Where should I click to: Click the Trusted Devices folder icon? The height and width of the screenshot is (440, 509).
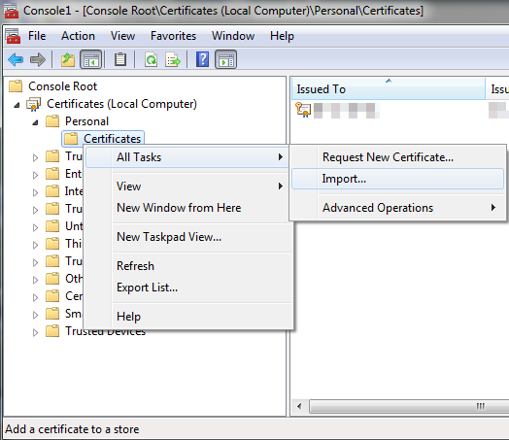point(52,331)
